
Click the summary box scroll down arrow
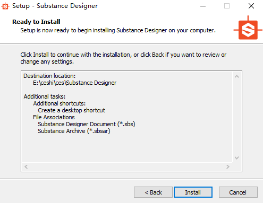[x=236, y=158]
